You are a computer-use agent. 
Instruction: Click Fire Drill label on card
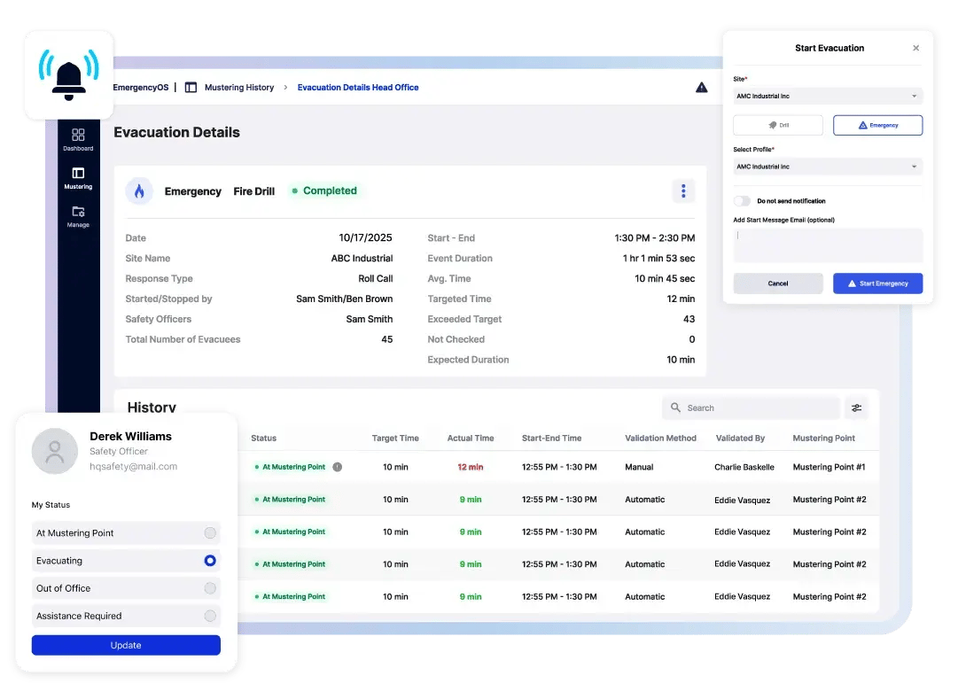pos(254,191)
